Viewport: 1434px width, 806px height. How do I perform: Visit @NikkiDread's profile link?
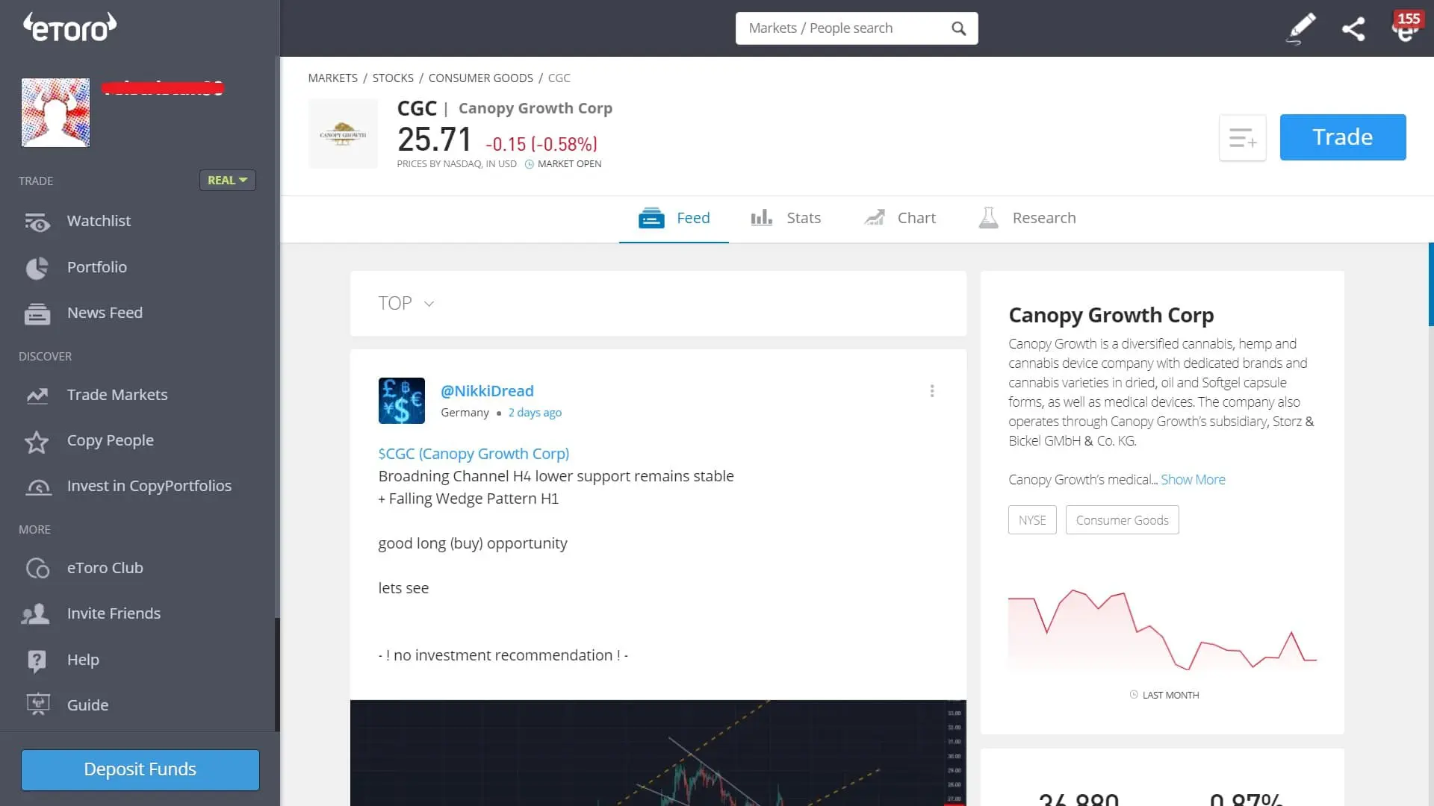tap(487, 390)
